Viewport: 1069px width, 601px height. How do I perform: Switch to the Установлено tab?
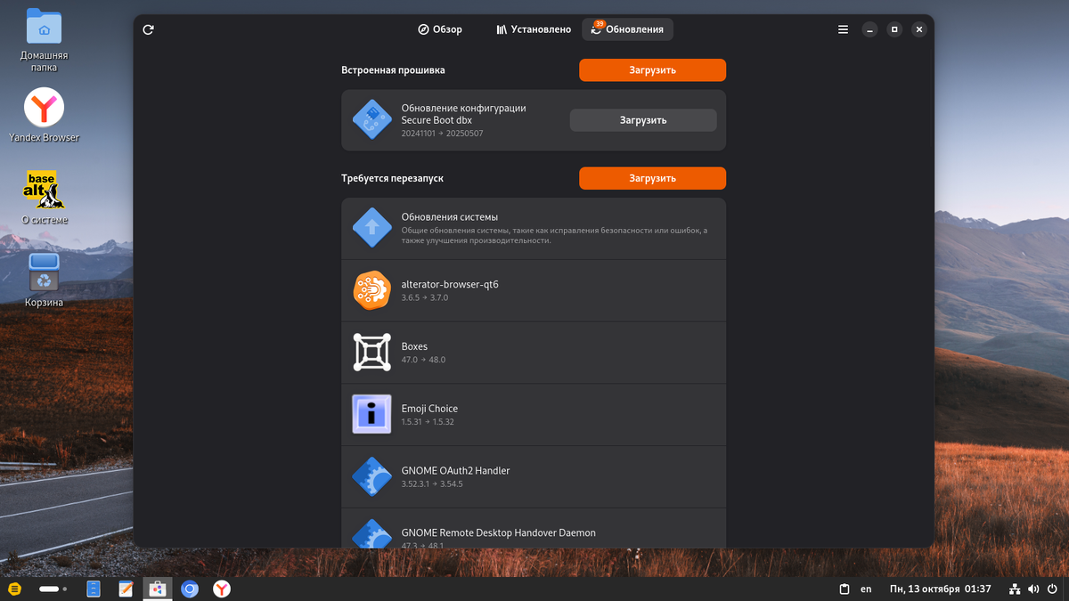click(534, 29)
